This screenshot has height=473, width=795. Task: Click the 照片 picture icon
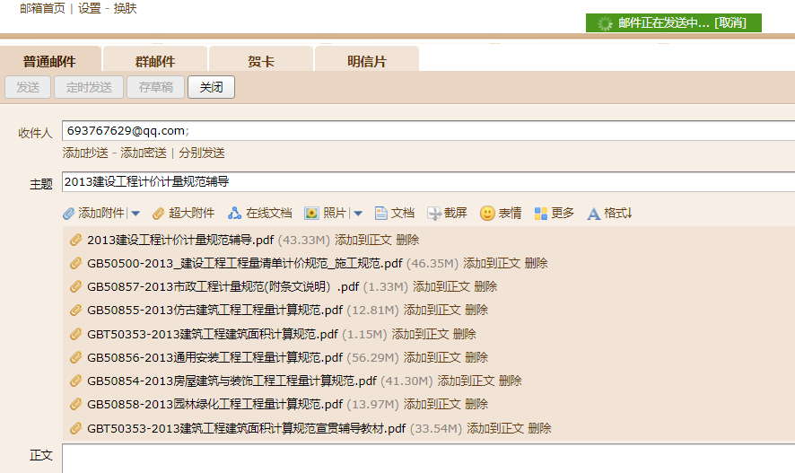311,214
